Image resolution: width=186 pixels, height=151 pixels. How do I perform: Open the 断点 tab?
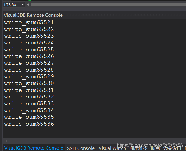155,148
